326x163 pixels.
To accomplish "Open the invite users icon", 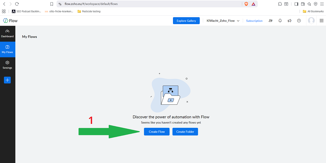I will click(x=270, y=21).
